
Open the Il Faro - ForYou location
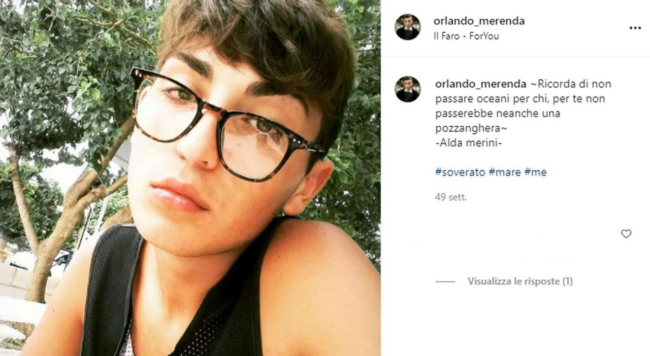pos(466,37)
